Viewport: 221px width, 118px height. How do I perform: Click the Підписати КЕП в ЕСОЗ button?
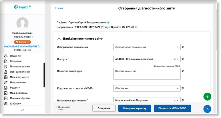coord(172,108)
